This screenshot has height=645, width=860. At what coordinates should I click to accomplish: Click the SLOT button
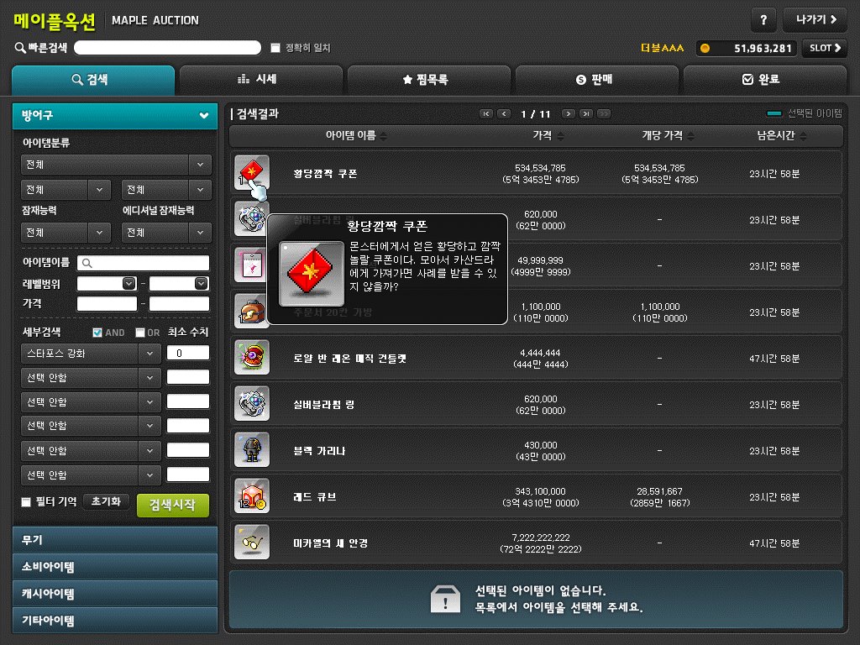point(824,48)
